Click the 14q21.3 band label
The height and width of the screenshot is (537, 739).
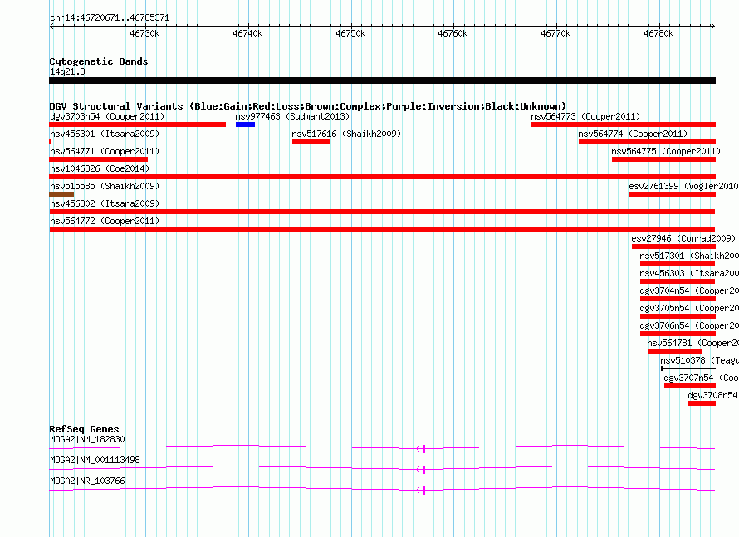67,71
